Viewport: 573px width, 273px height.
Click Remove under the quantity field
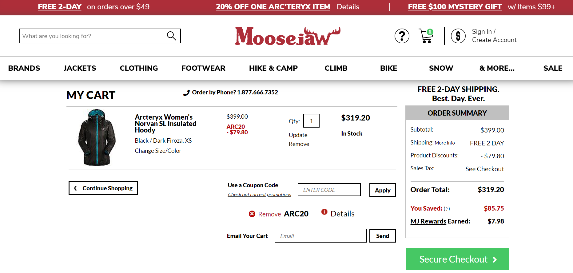pos(299,144)
